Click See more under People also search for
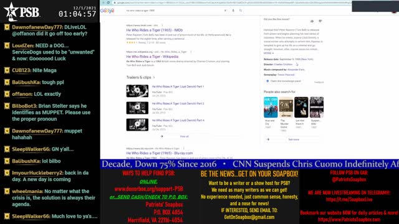The width and height of the screenshot is (399, 224). click(294, 139)
